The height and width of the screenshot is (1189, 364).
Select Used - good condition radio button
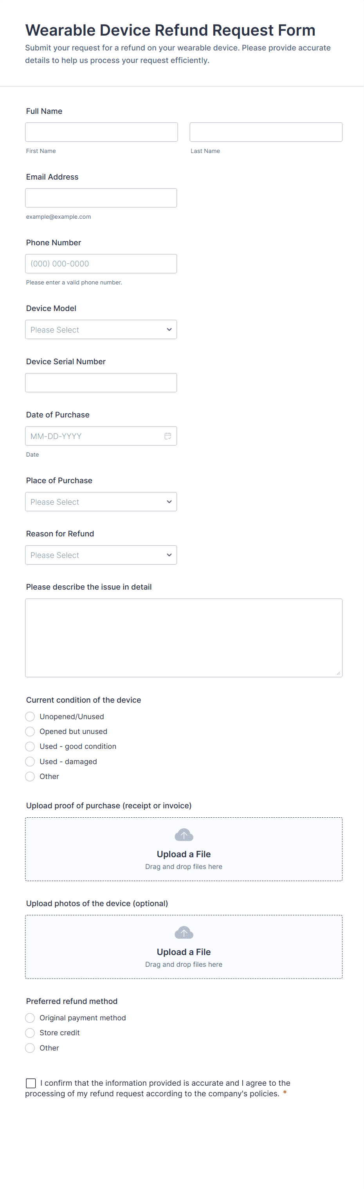point(30,746)
